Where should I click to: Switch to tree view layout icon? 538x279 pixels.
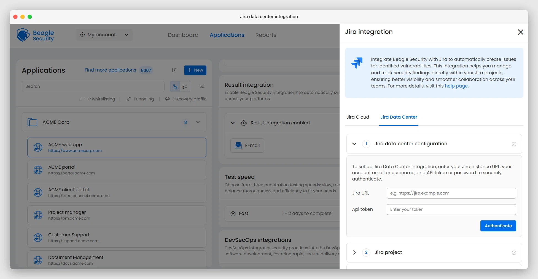(175, 87)
